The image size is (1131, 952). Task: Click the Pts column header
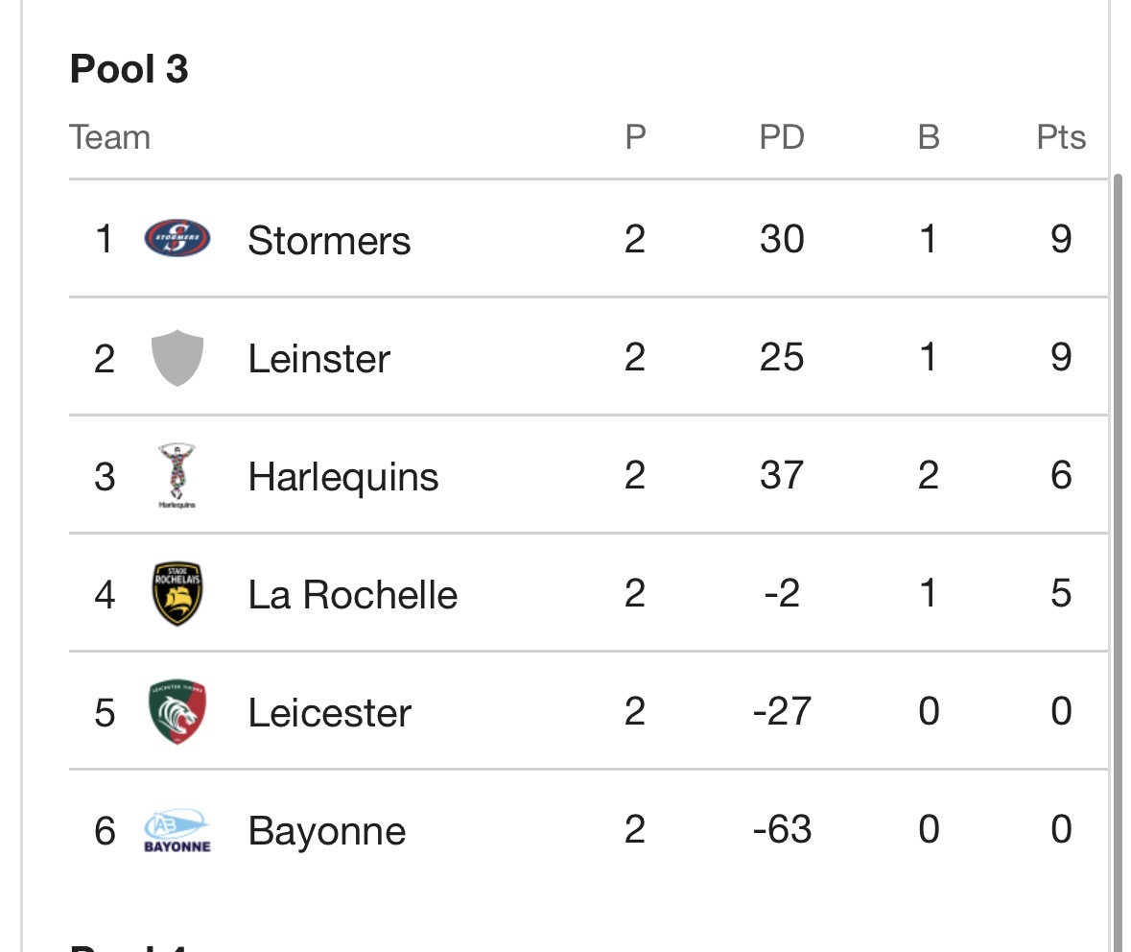point(1061,137)
